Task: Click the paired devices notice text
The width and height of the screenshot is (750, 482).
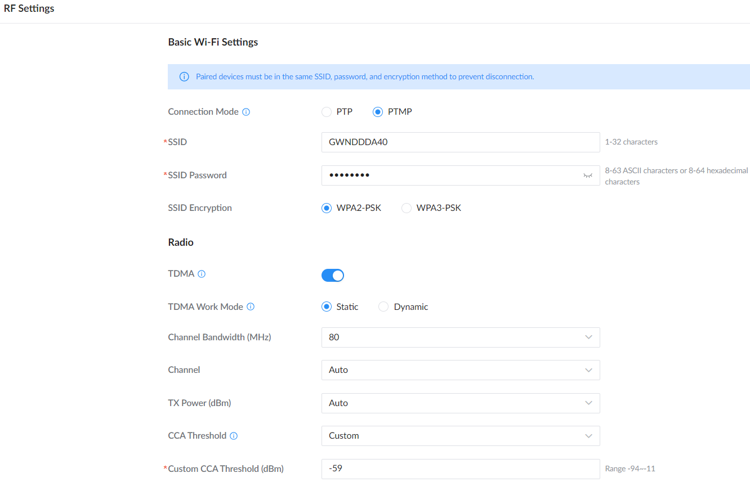Action: (x=365, y=76)
